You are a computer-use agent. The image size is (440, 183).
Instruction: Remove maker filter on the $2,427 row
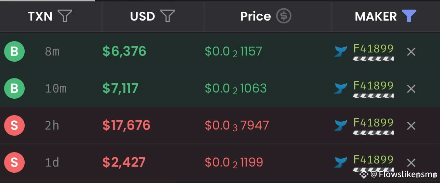[411, 163]
